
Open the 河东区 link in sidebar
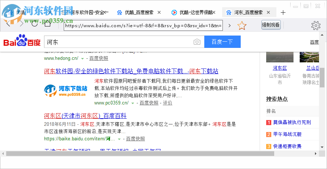pyautogui.click(x=280, y=68)
